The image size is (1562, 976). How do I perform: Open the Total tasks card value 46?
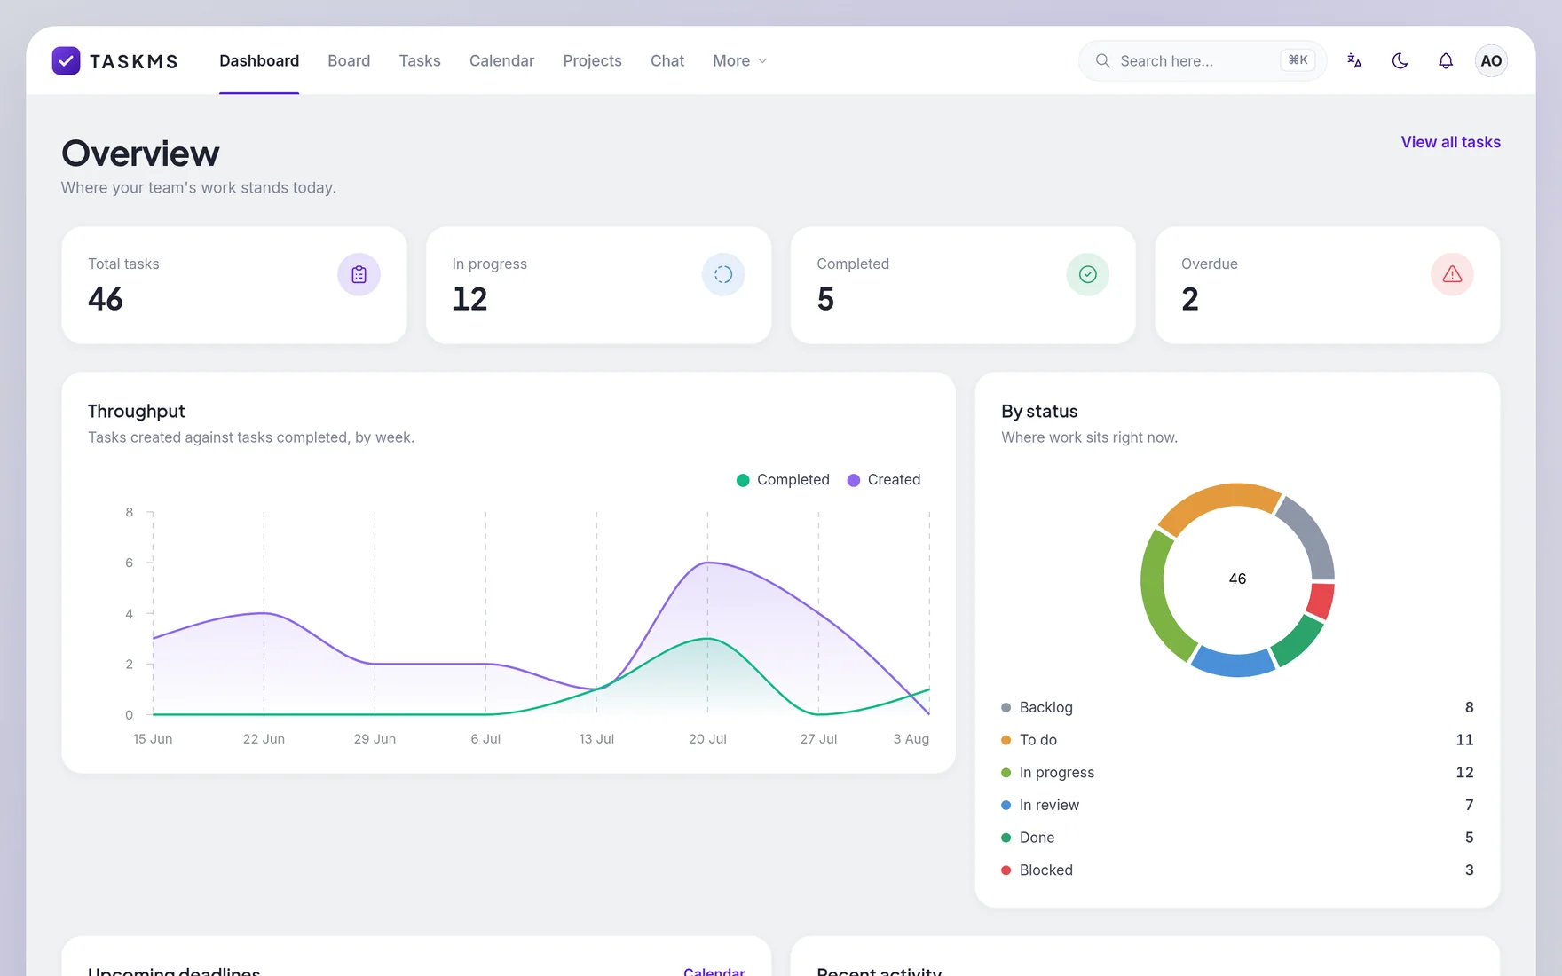tap(106, 299)
